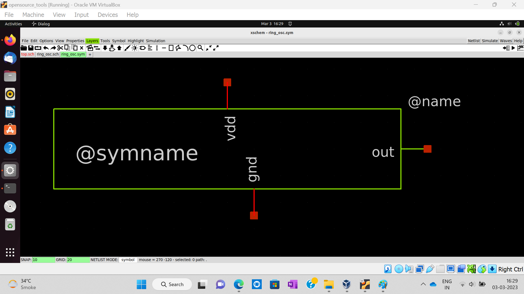Click the Open file folder icon

24,48
